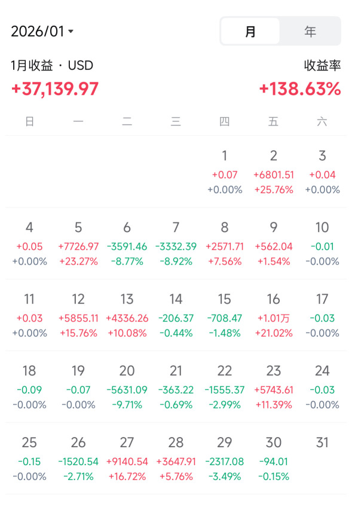352x507 pixels.
Task: Select January 2 with +6801.51 profit
Action: point(274,172)
